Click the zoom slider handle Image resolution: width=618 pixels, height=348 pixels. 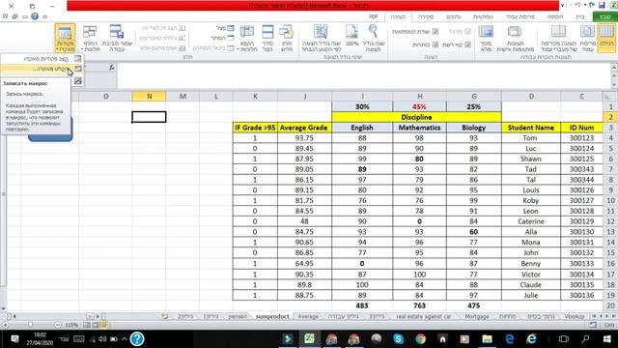pos(30,325)
